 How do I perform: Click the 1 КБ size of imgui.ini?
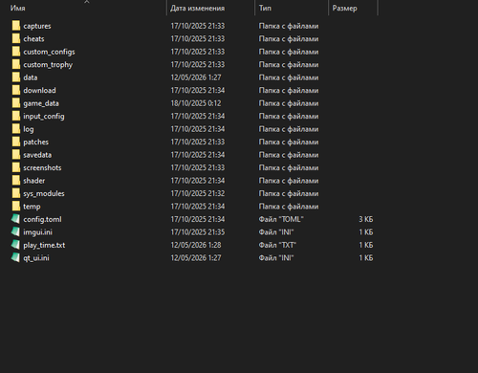[x=366, y=232]
